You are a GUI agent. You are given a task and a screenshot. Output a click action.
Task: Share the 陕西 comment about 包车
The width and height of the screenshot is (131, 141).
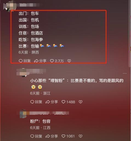pyautogui.click(x=40, y=61)
